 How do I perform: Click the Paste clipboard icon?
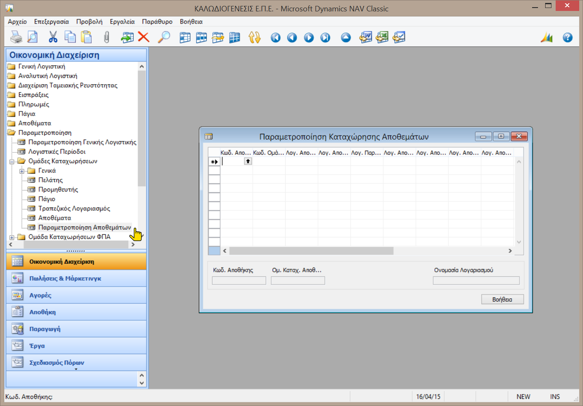86,37
